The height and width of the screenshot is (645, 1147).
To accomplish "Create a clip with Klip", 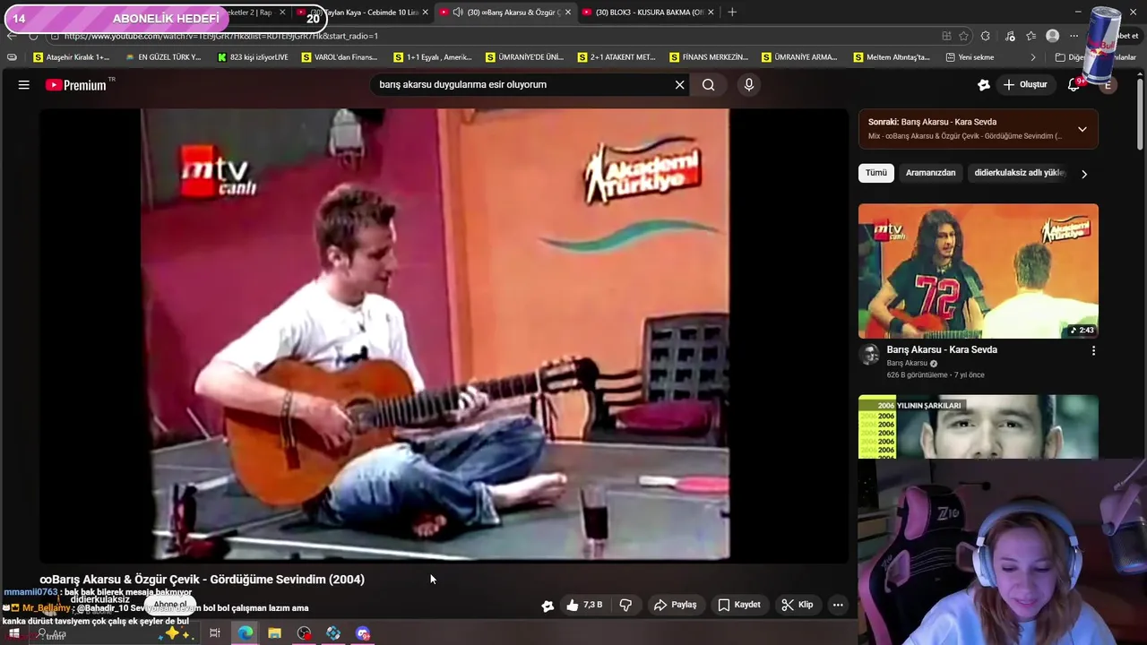I will (x=797, y=605).
